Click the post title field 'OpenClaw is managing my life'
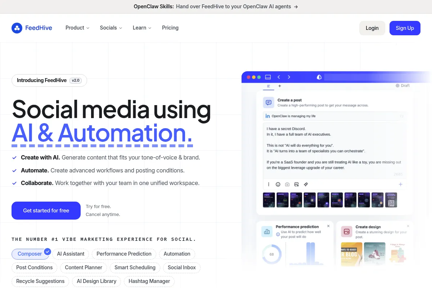The width and height of the screenshot is (432, 288). pos(335,116)
